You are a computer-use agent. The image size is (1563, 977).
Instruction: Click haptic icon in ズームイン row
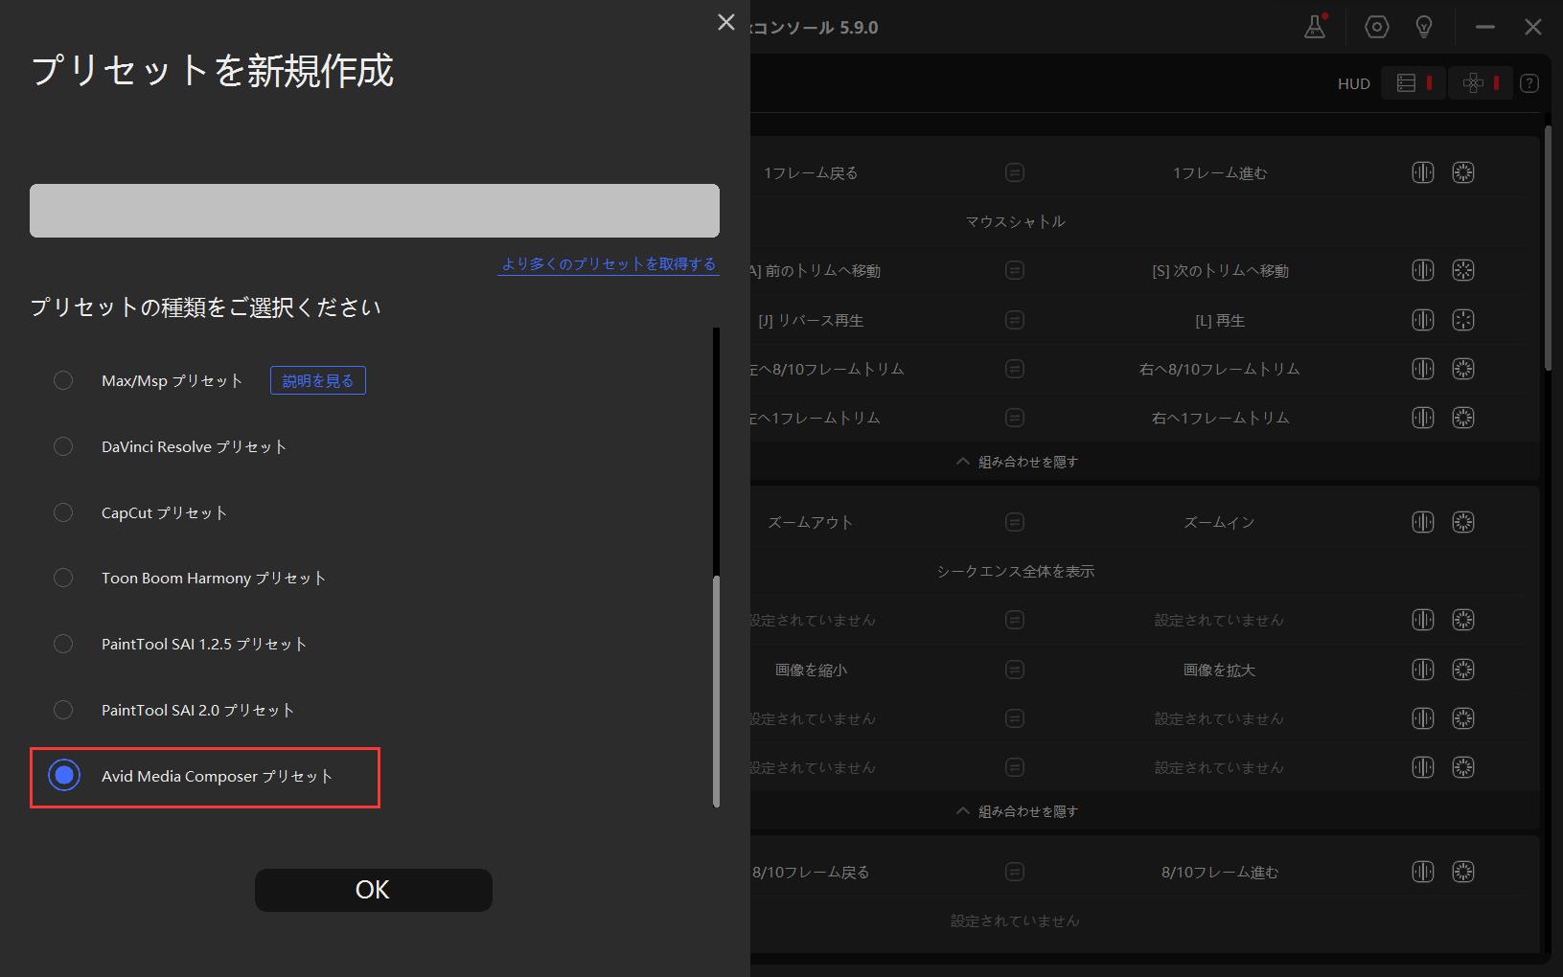pyautogui.click(x=1422, y=522)
